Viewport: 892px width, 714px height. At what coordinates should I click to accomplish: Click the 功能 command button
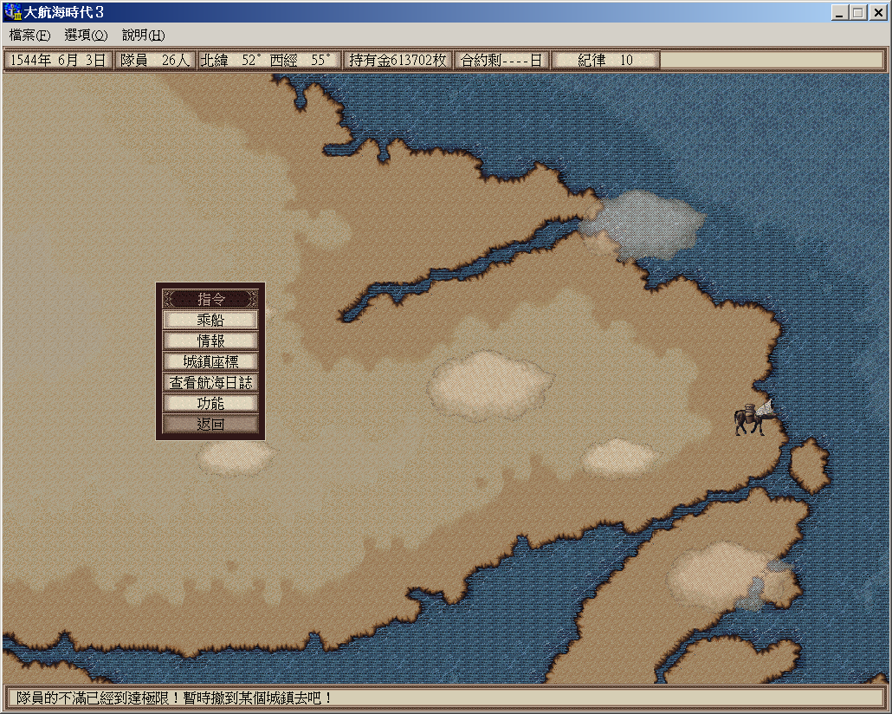[x=210, y=403]
